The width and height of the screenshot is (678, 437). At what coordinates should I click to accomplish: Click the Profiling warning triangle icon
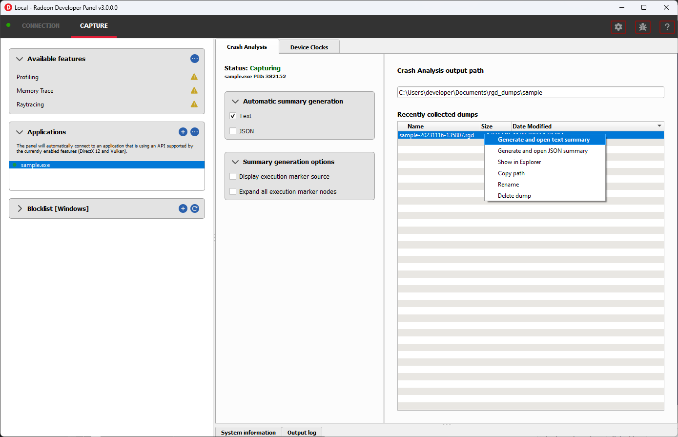tap(194, 77)
